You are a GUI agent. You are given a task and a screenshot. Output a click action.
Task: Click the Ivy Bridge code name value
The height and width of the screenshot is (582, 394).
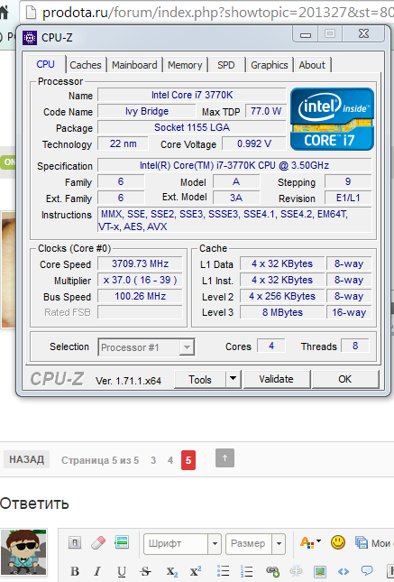pyautogui.click(x=147, y=111)
